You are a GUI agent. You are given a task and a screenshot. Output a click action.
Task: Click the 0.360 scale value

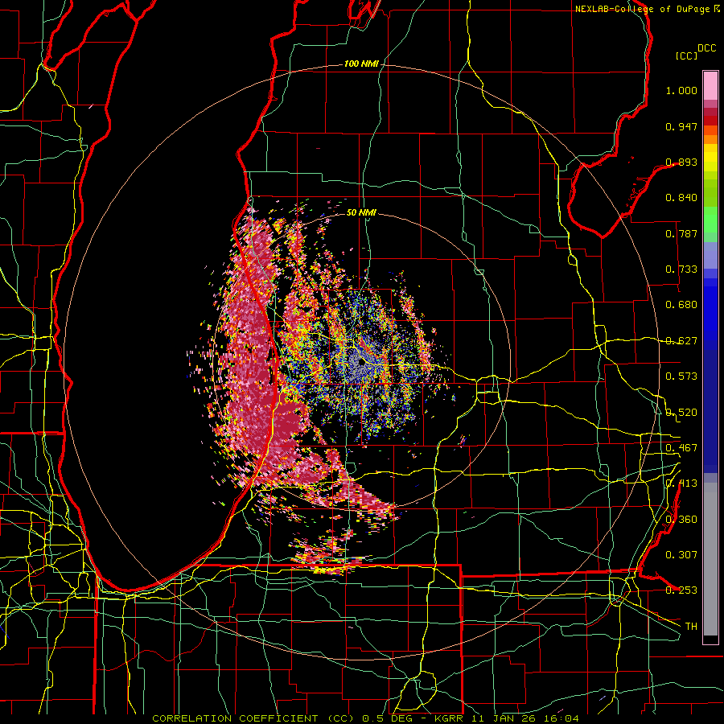pos(681,520)
